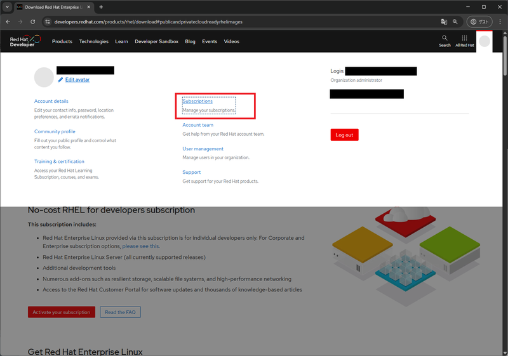Open the browser three-dot menu
Screen dimensions: 508x356
coord(500,22)
